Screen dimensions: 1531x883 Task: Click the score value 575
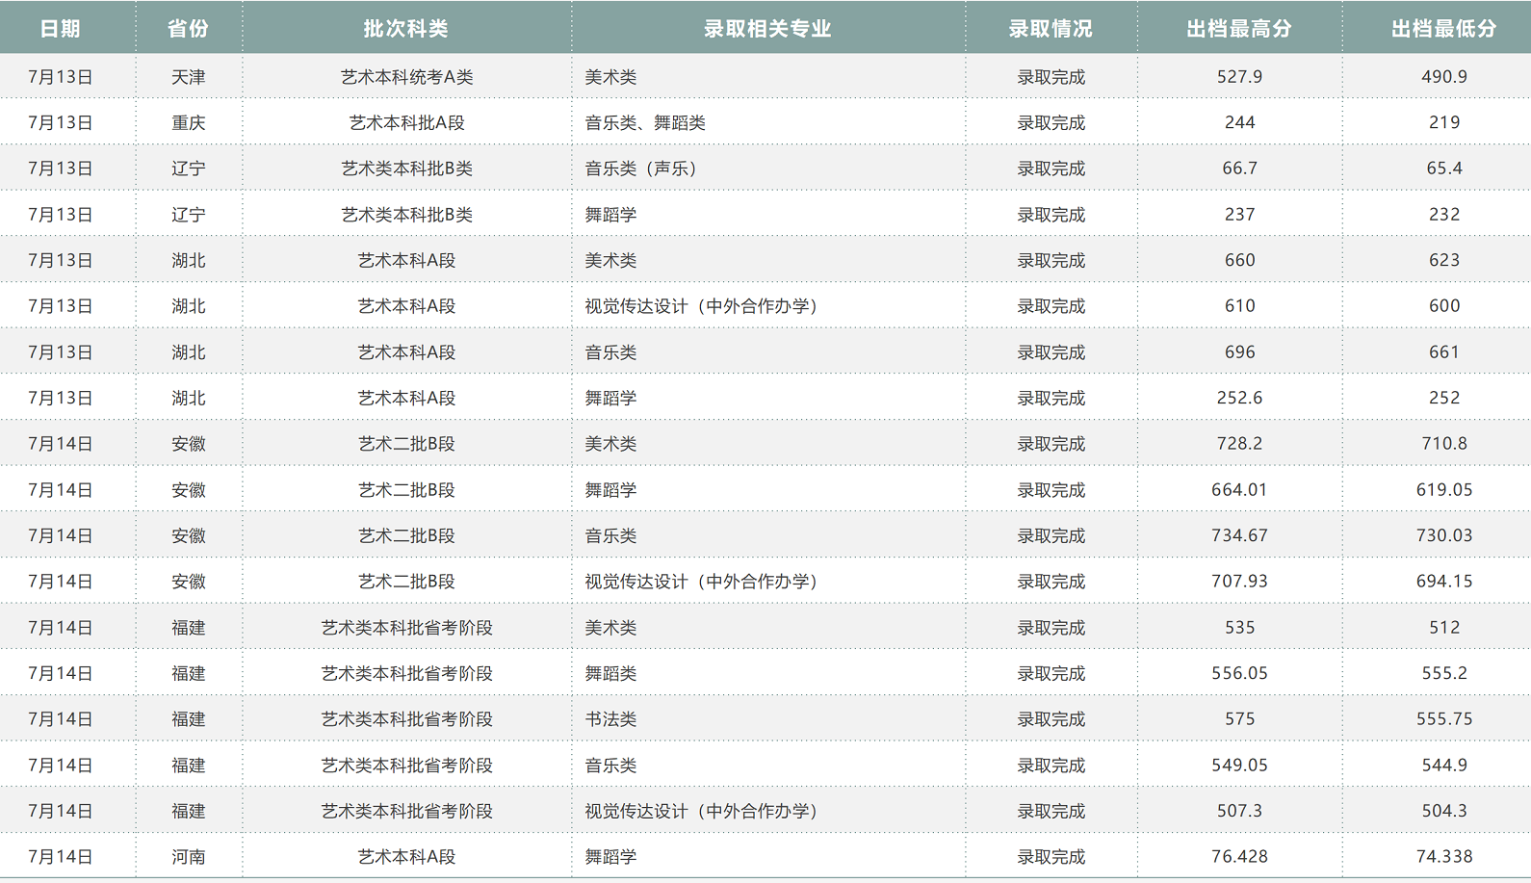[x=1239, y=719]
